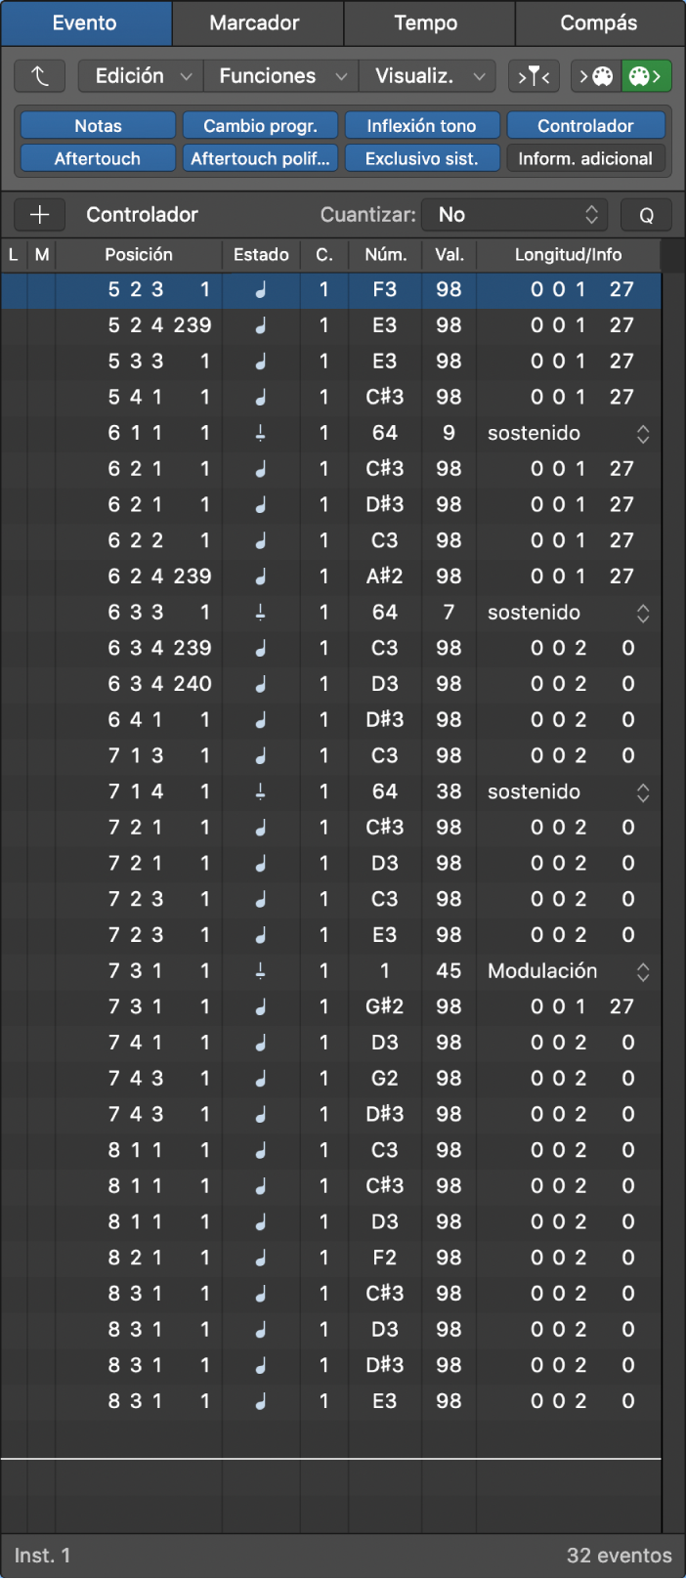Open sostenido pop-up at position 6 1 1
This screenshot has width=686, height=1580.
[x=567, y=433]
